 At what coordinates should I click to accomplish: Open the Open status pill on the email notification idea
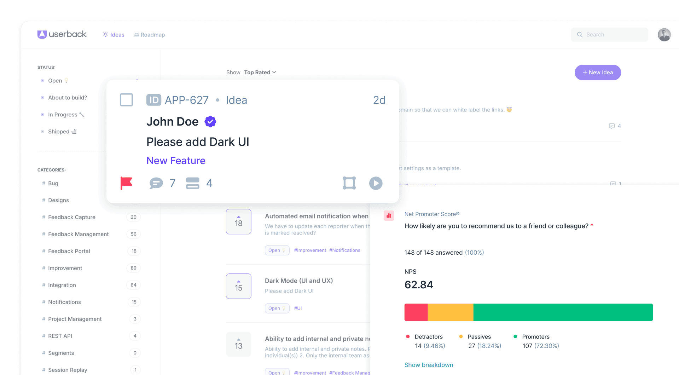[x=277, y=250]
